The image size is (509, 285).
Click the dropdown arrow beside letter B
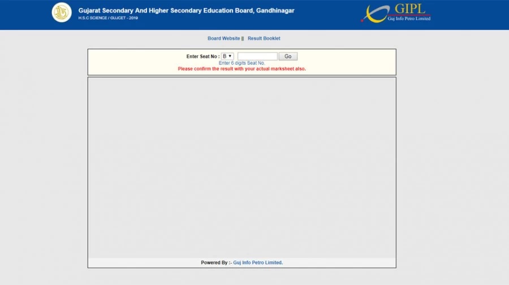tap(230, 56)
